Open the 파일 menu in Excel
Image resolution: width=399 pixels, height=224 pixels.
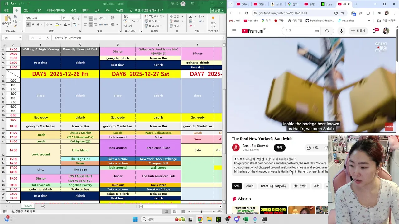pyautogui.click(x=6, y=10)
